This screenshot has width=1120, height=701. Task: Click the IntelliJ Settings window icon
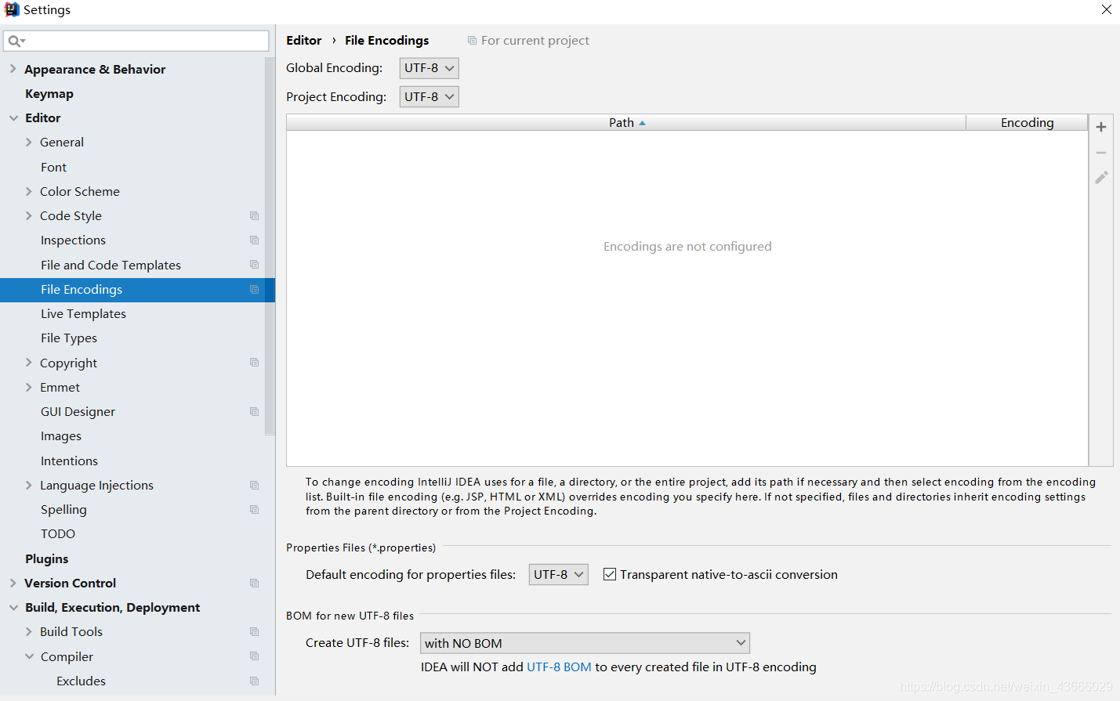[11, 9]
